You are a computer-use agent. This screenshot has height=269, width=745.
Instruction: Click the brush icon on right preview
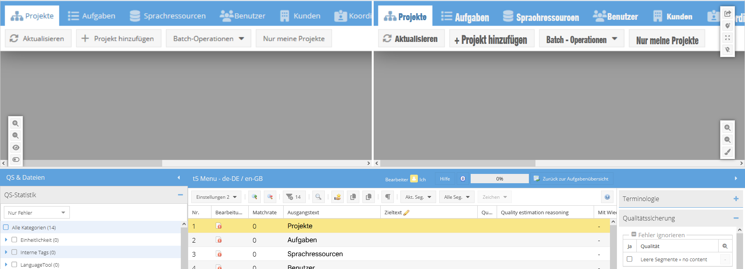coord(728,152)
